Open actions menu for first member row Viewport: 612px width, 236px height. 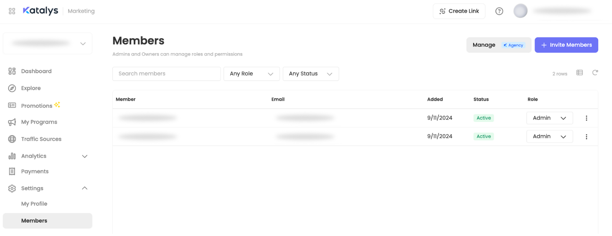[586, 118]
